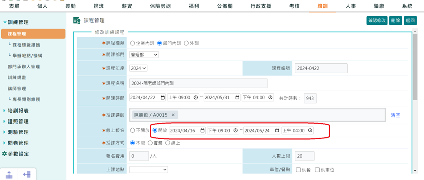Click the gear icon beside 參數設定

(x=4, y=154)
